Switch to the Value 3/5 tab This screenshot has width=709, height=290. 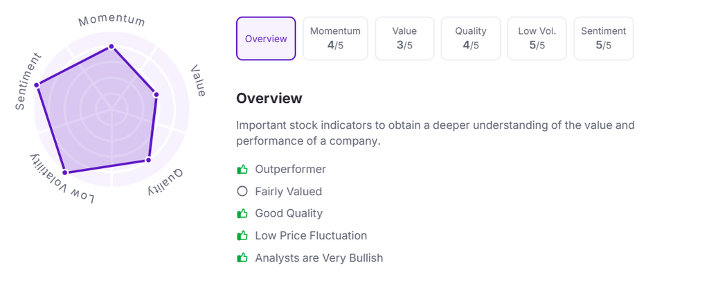click(x=404, y=39)
